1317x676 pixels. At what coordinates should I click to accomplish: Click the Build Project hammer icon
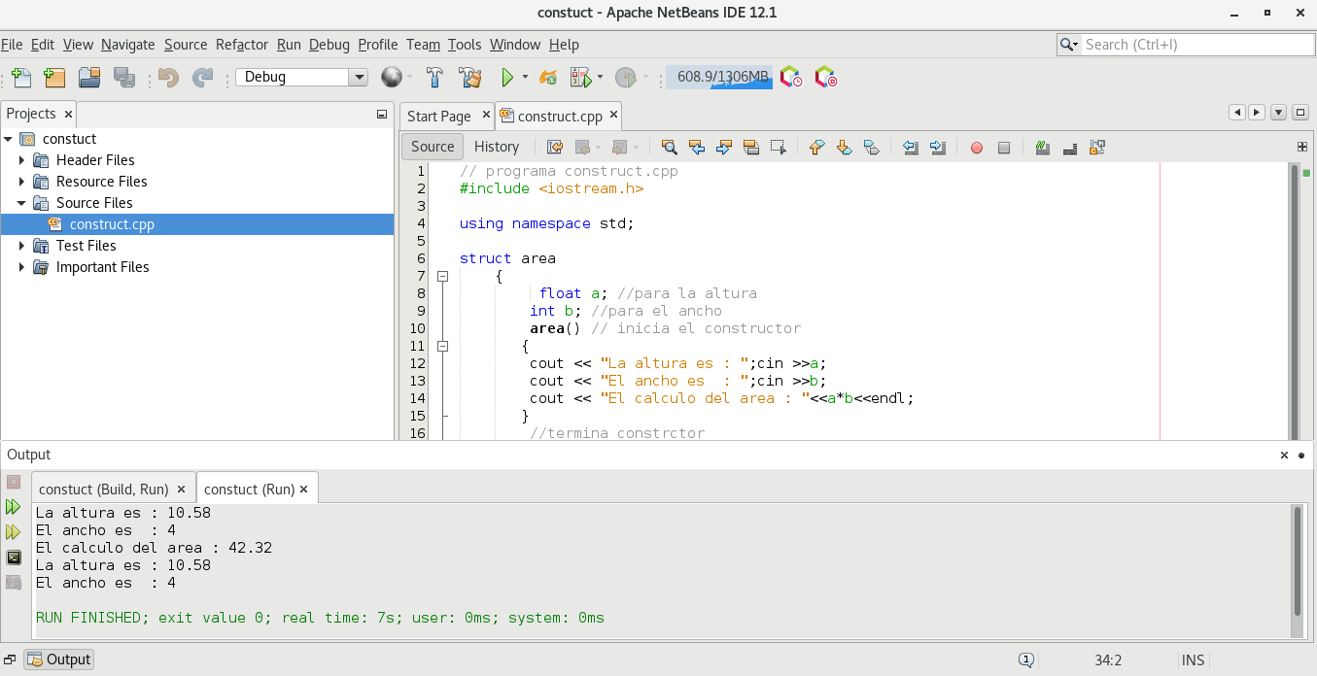click(435, 78)
